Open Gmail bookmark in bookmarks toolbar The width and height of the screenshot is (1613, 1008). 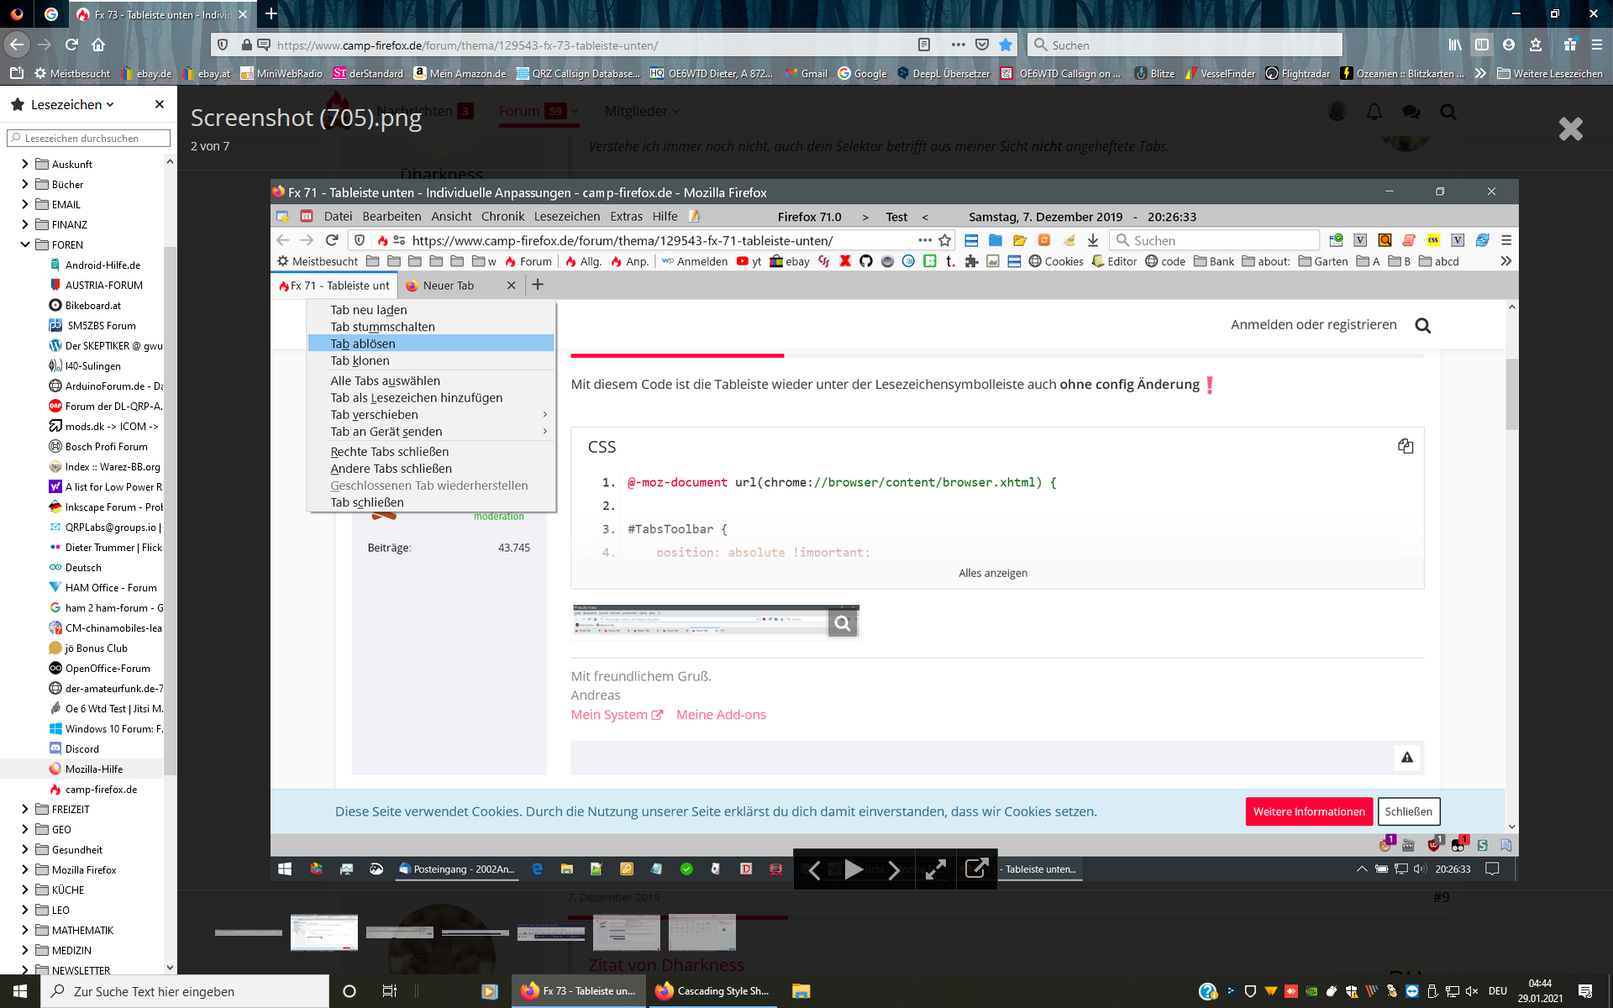pyautogui.click(x=806, y=73)
